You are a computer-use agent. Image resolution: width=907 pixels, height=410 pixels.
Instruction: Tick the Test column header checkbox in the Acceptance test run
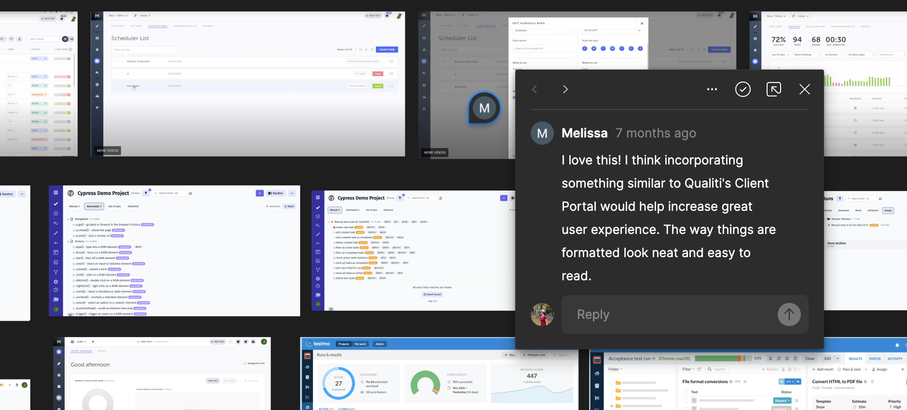tap(686, 392)
